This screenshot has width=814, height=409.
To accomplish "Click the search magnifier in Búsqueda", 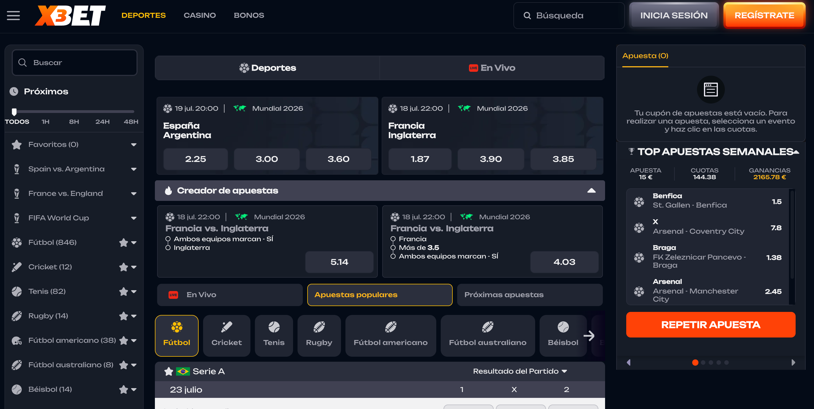I will point(527,16).
